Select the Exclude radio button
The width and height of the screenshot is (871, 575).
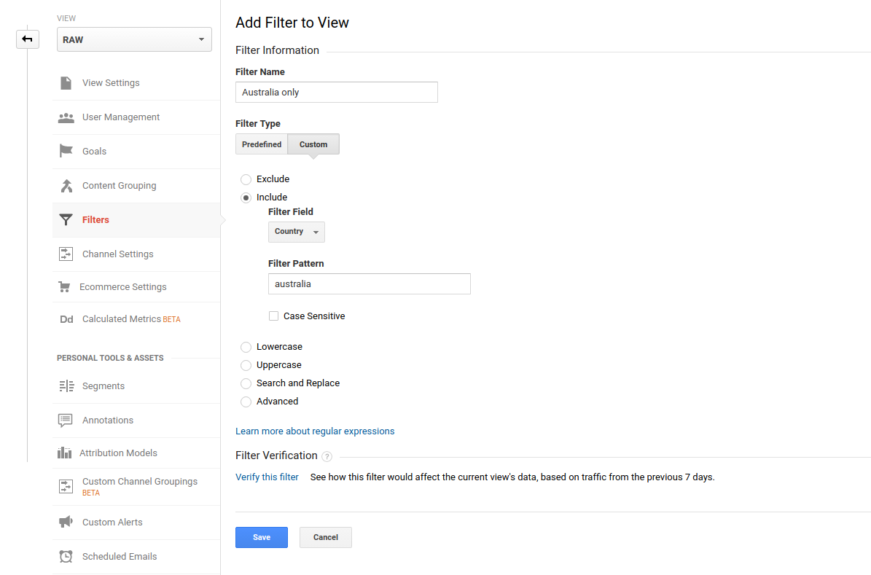tap(246, 179)
